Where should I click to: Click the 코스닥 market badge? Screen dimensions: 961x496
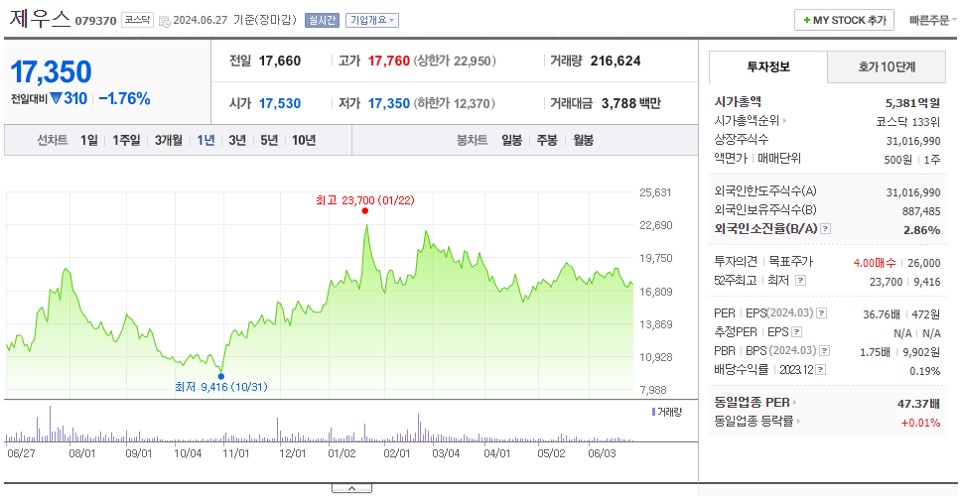click(137, 20)
